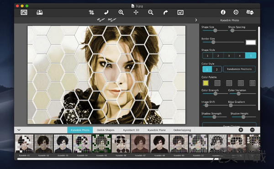Viewport: 274px width, 169px height.
Task: Rotate the image counterclockwise using the left curved arrow
Action: (106, 12)
